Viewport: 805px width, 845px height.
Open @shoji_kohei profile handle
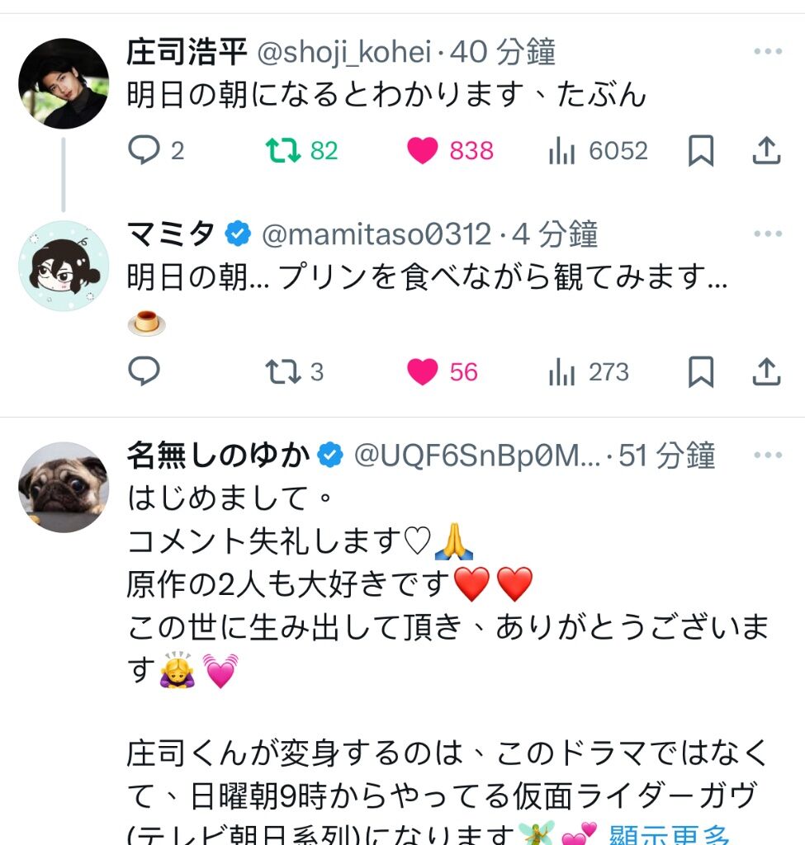(344, 53)
